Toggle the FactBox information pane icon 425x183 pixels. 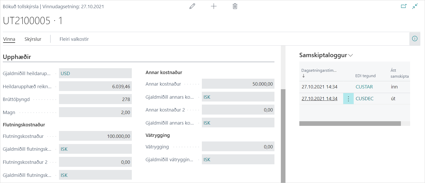(415, 39)
